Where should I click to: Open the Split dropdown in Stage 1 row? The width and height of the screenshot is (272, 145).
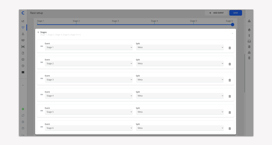(x=180, y=47)
